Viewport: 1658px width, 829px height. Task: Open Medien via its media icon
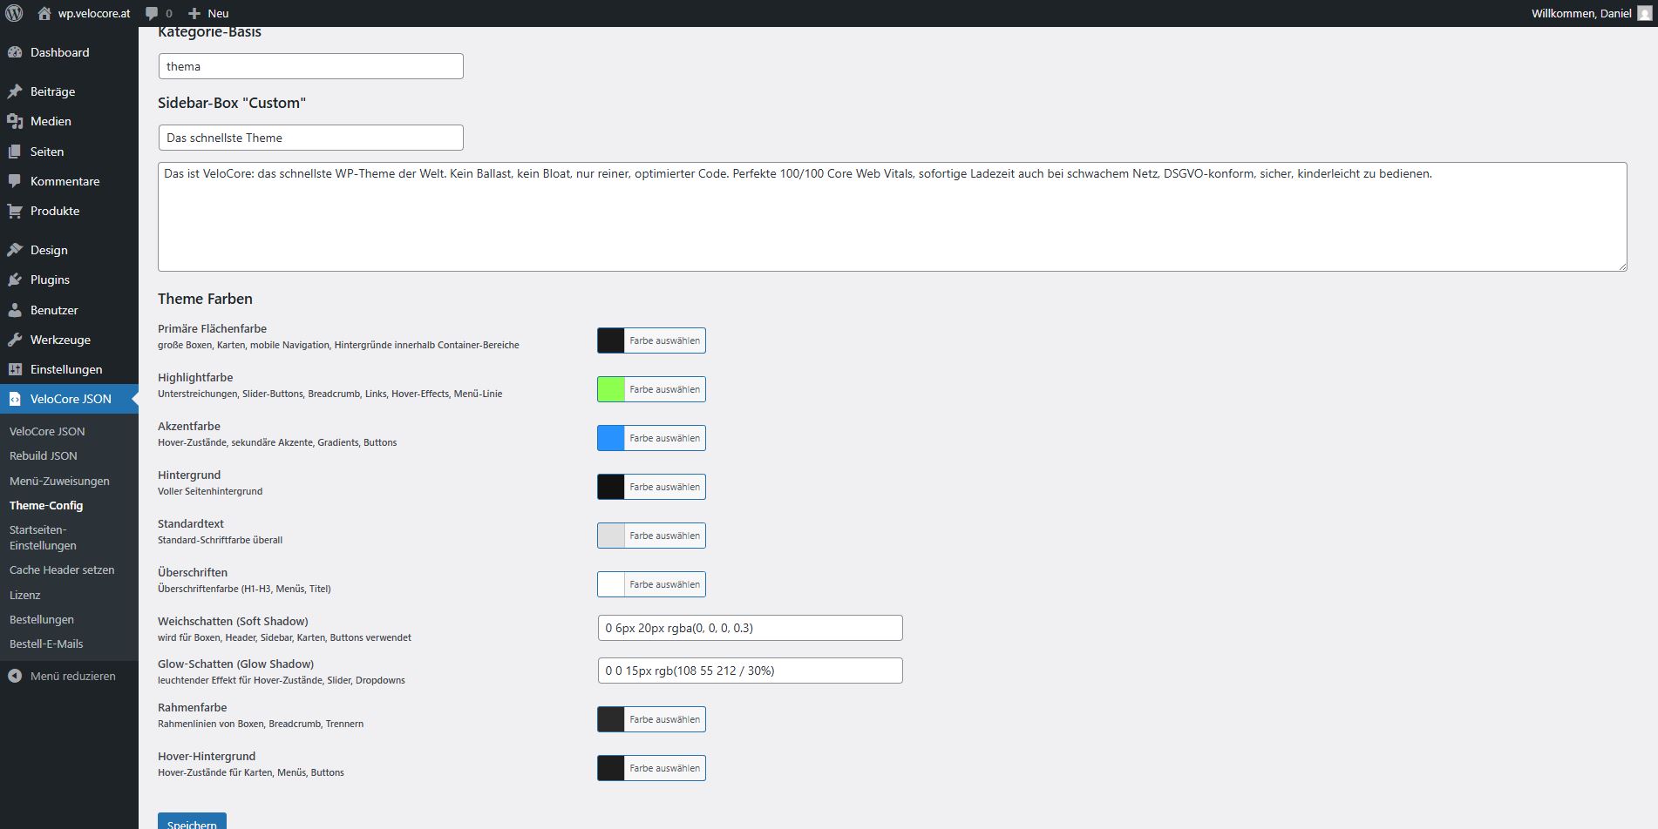(15, 121)
